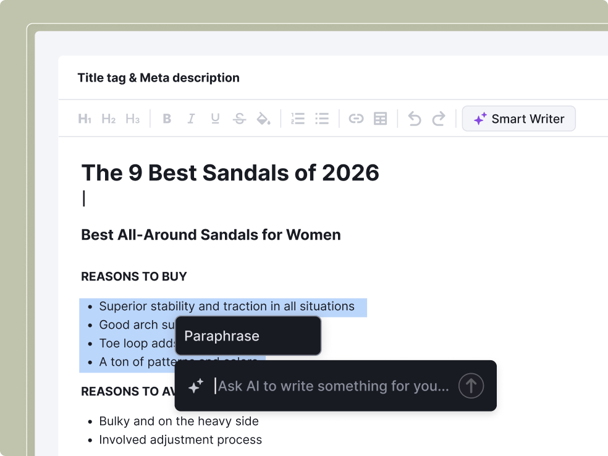
Task: Insert a bulleted list
Action: point(322,119)
